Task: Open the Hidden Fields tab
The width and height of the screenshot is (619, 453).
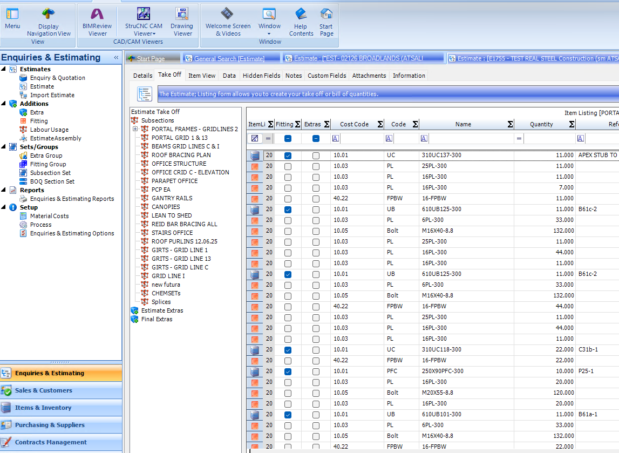Action: 261,76
